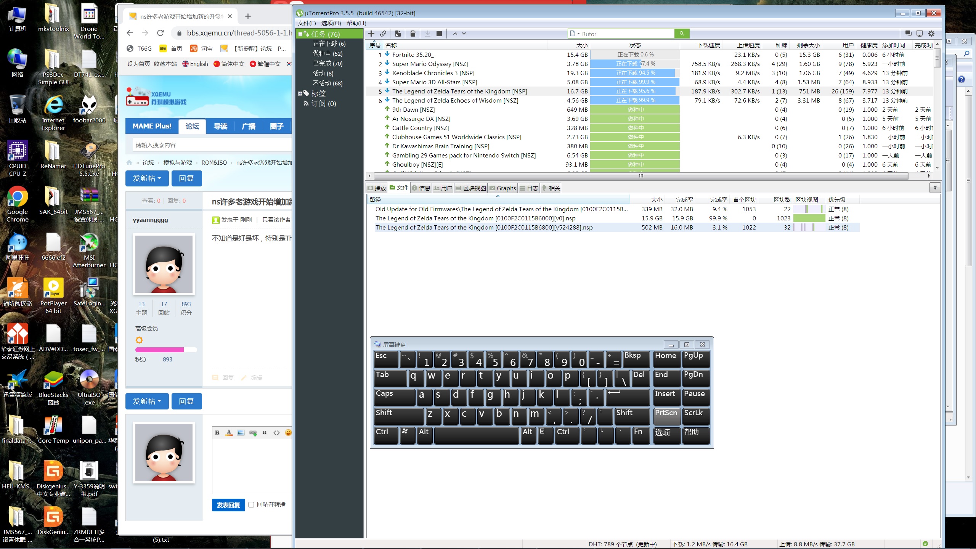Click the green search magnifier button
The image size is (976, 549).
click(682, 34)
